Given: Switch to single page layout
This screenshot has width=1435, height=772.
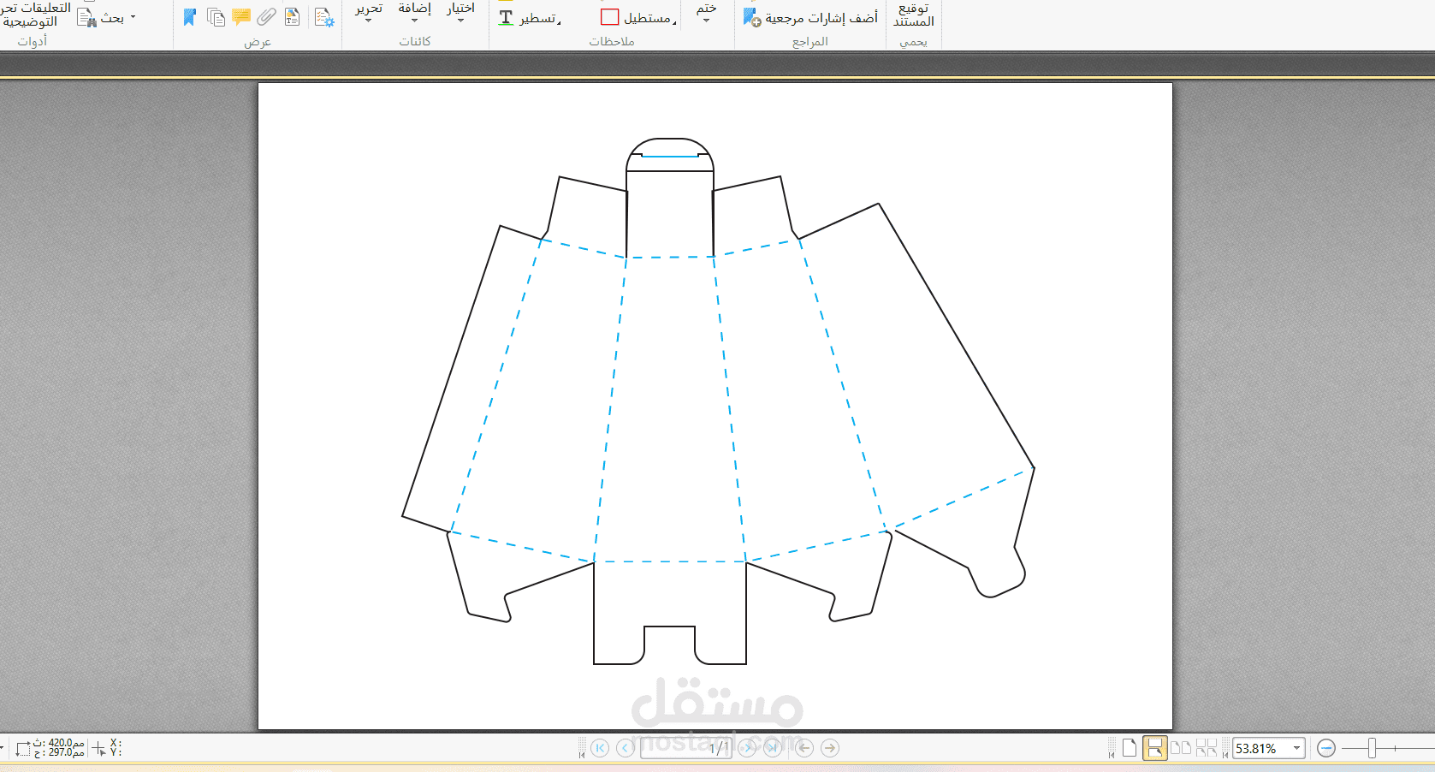Looking at the screenshot, I should (x=1130, y=748).
